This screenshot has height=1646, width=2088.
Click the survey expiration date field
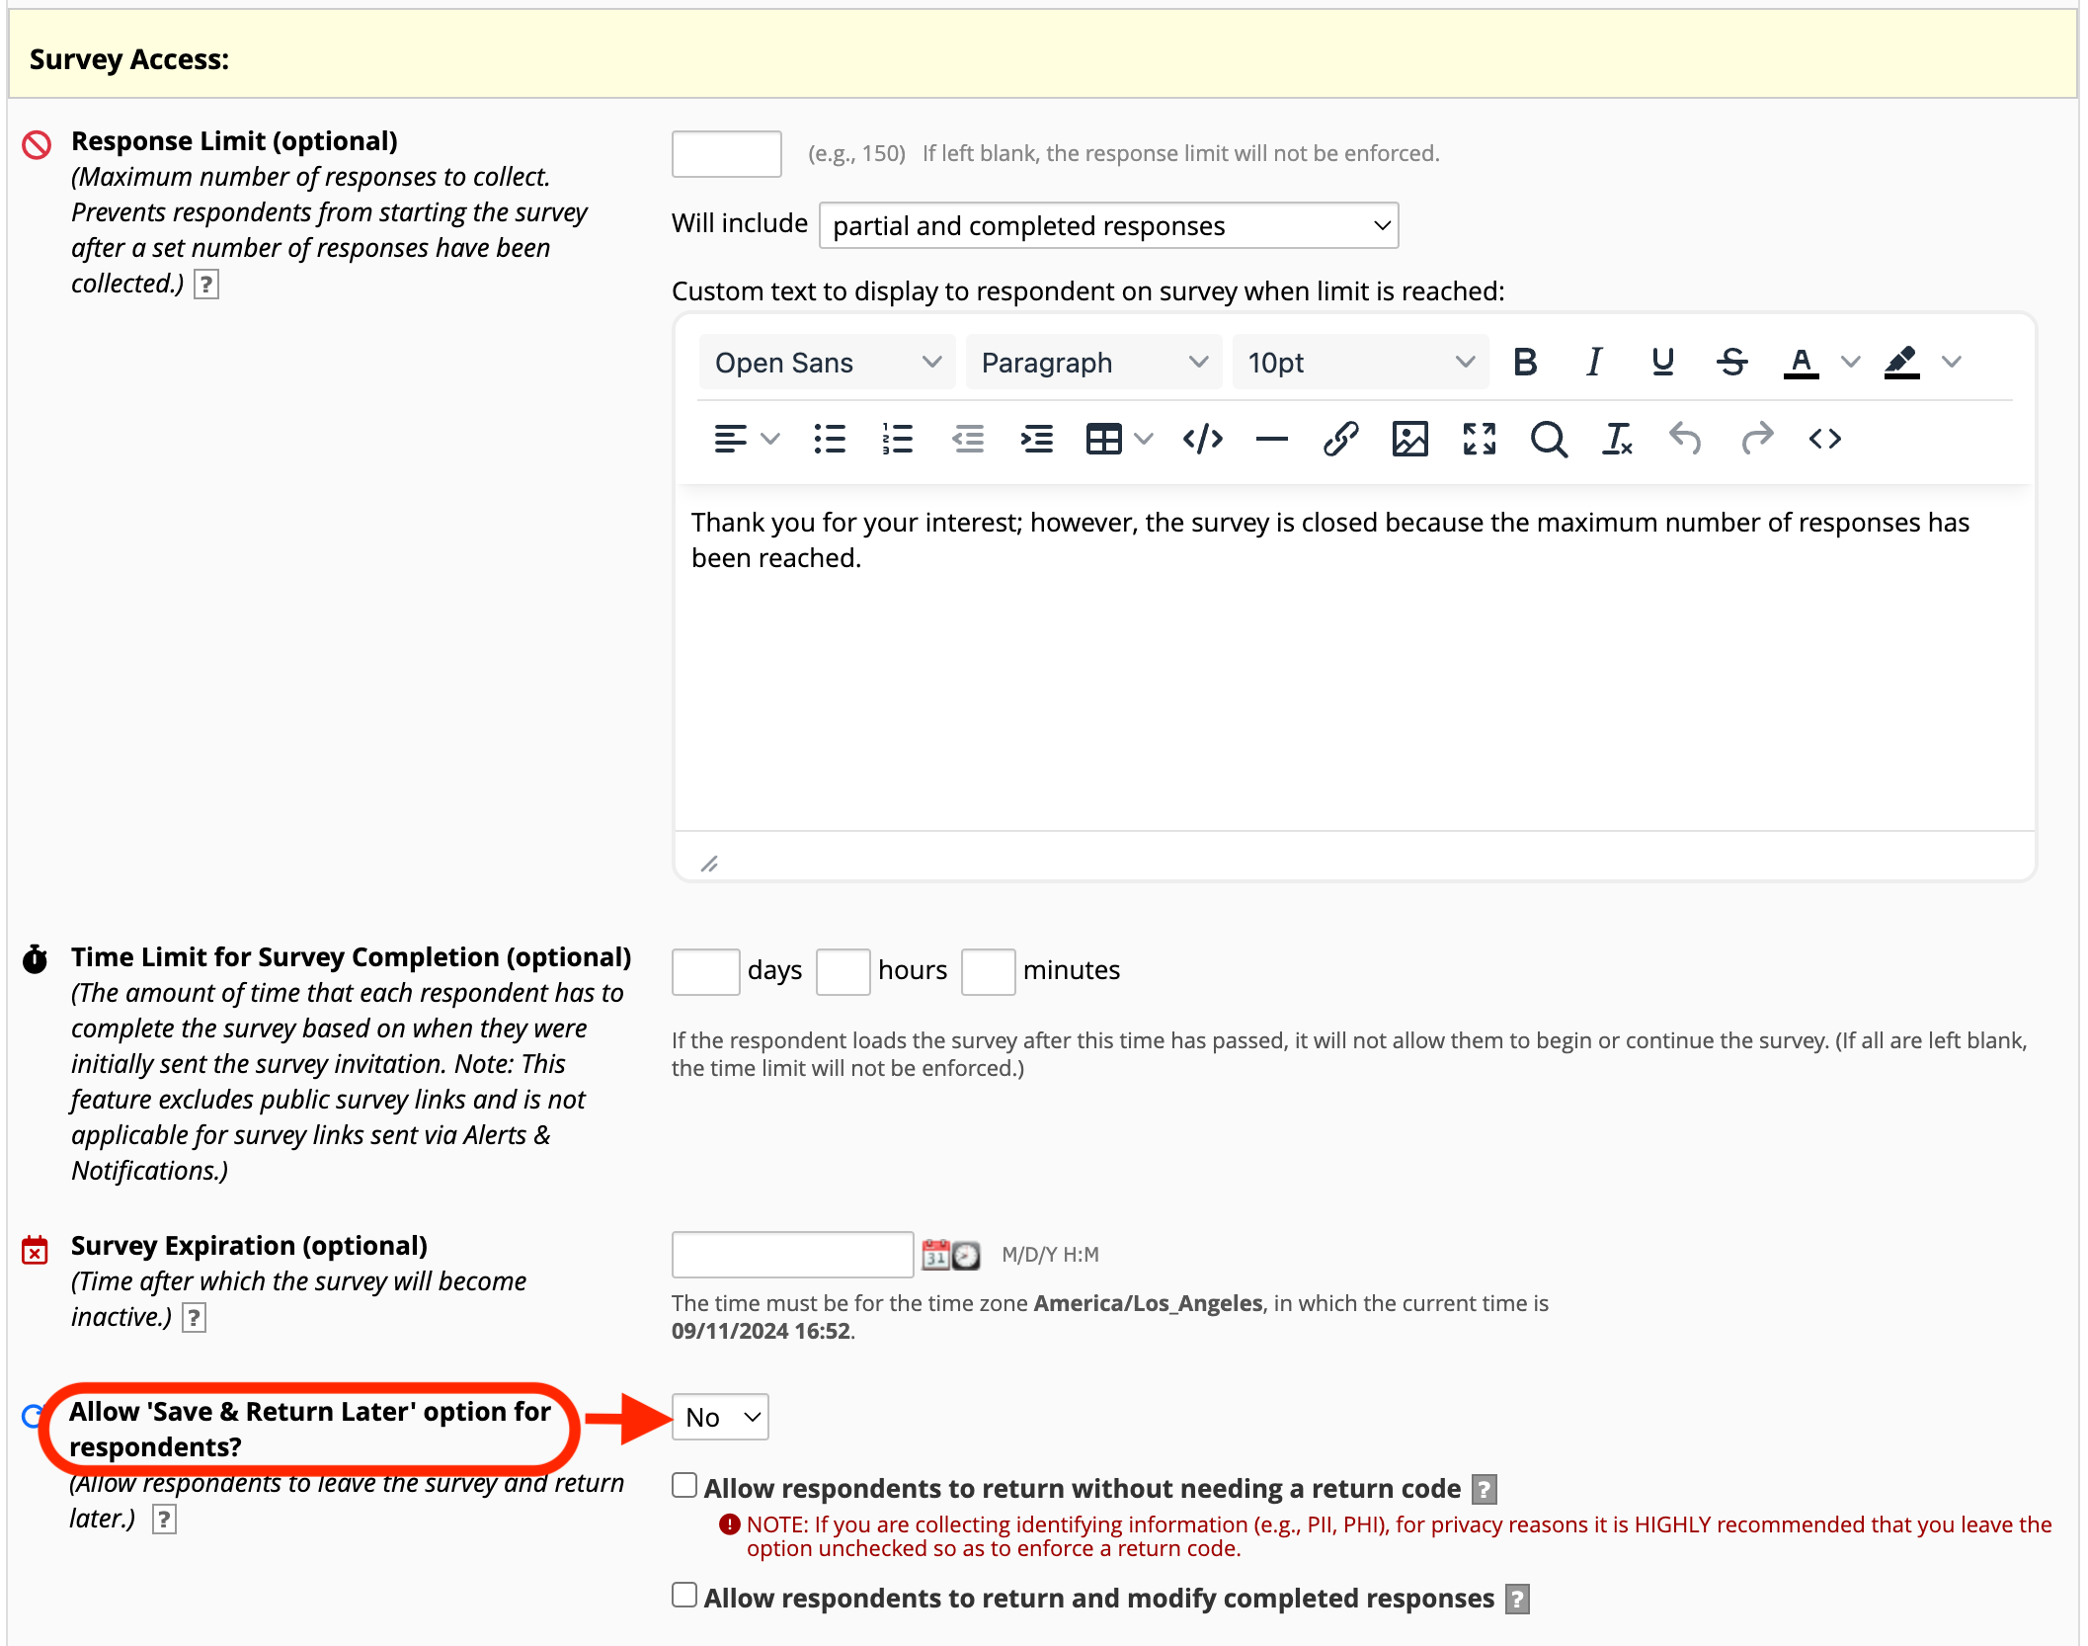[792, 1255]
